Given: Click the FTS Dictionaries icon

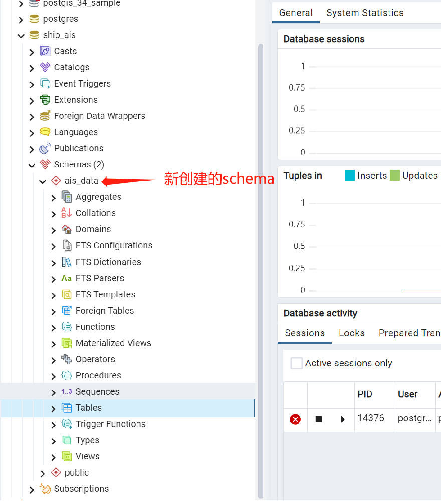Looking at the screenshot, I should [67, 262].
